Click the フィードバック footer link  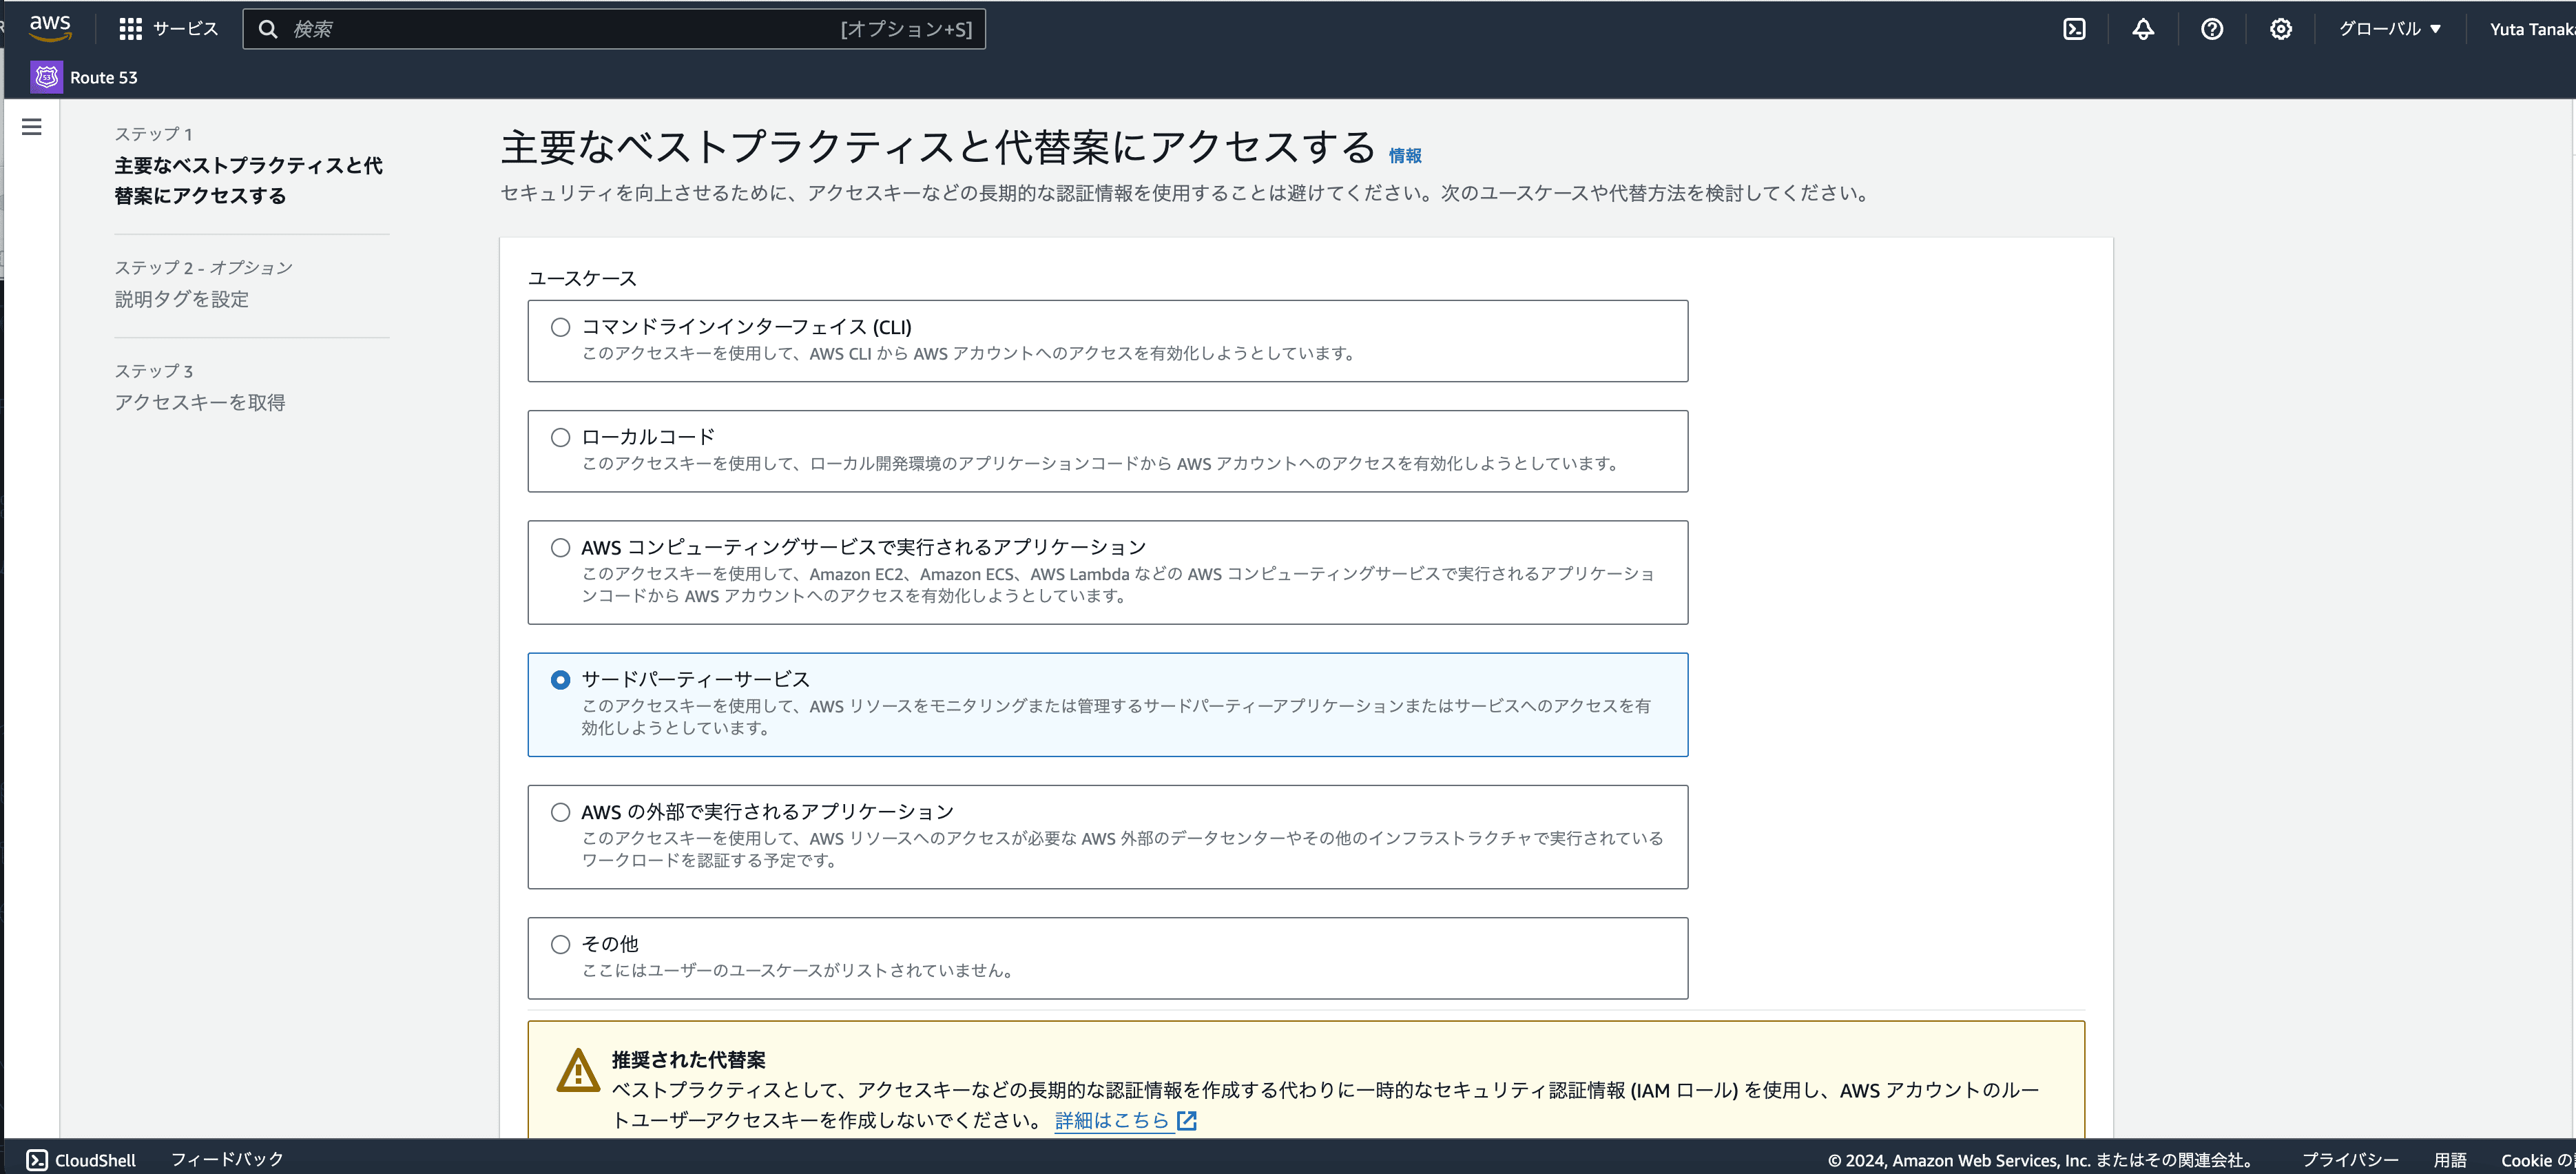[227, 1160]
